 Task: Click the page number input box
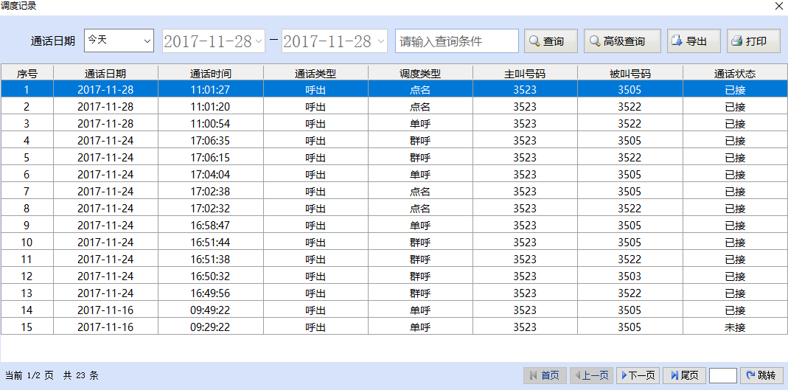click(722, 376)
